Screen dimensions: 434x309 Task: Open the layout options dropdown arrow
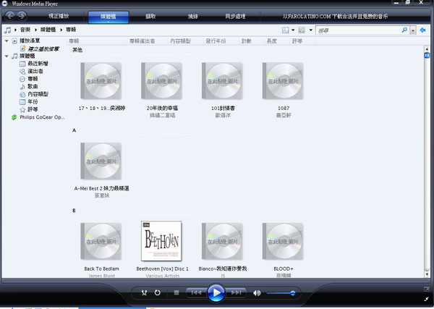(293, 30)
